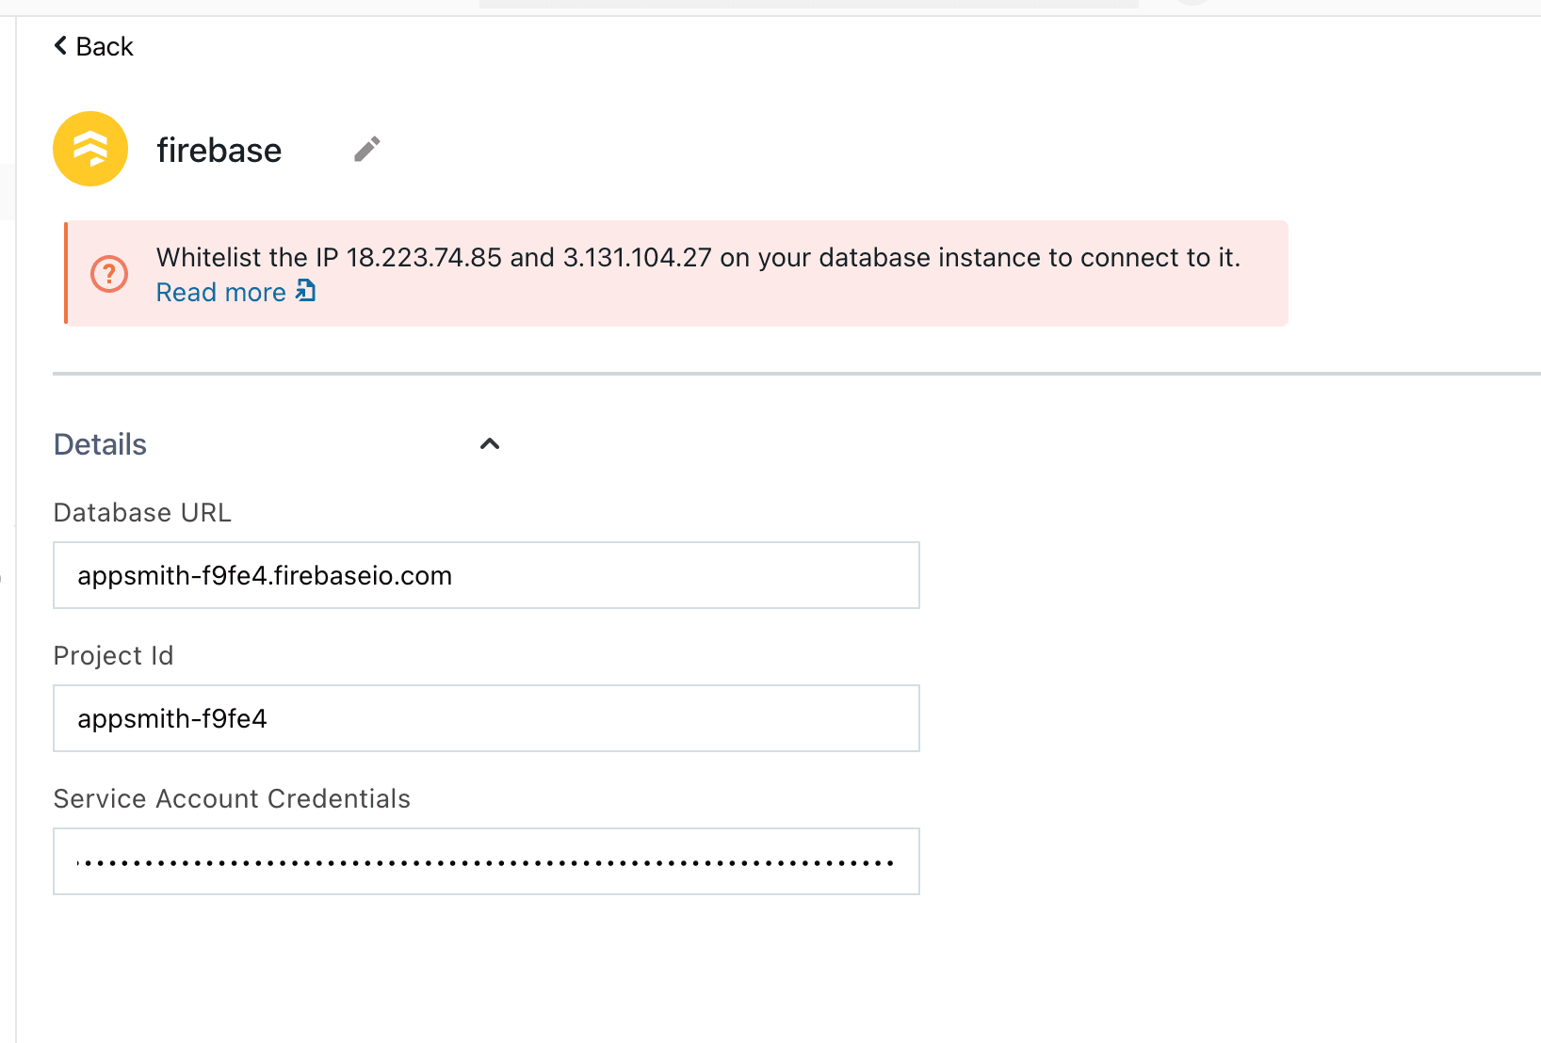Viewport: 1541px width, 1043px height.
Task: Click the IP address 3.131.104.27 text
Action: (637, 258)
